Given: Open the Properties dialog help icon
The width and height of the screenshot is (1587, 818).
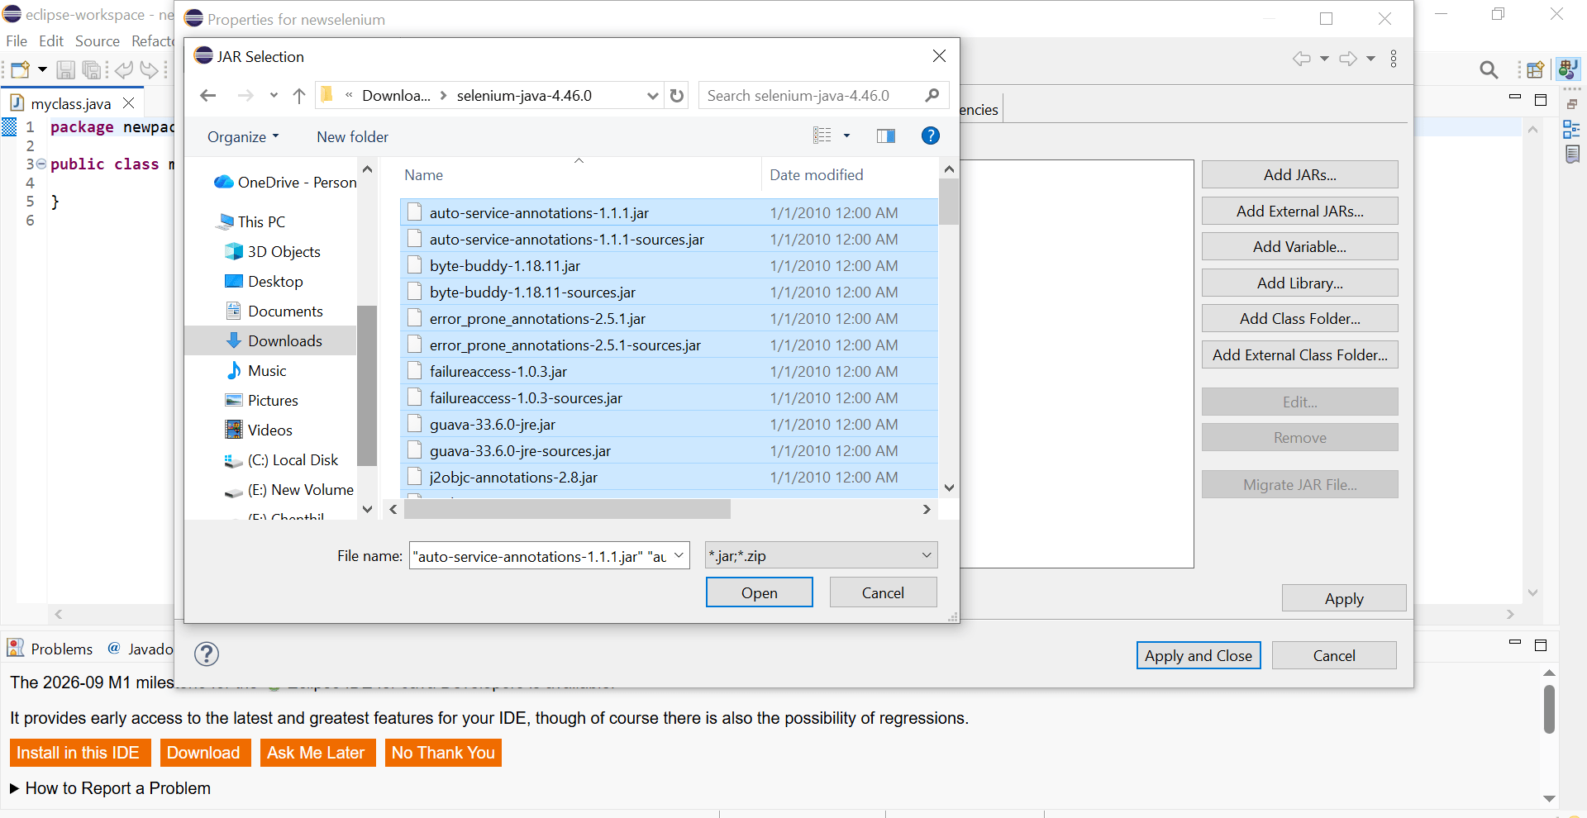Looking at the screenshot, I should tap(207, 654).
